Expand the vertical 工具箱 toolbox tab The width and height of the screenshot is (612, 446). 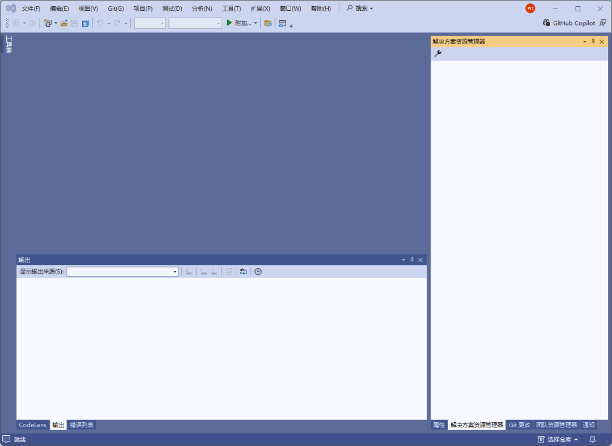8,44
